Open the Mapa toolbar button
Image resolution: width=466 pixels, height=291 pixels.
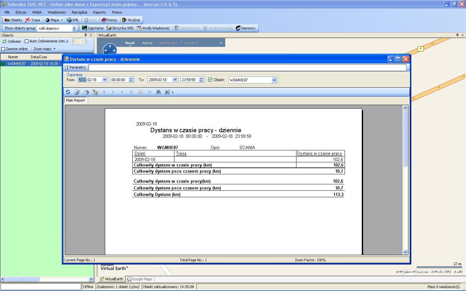click(x=52, y=20)
